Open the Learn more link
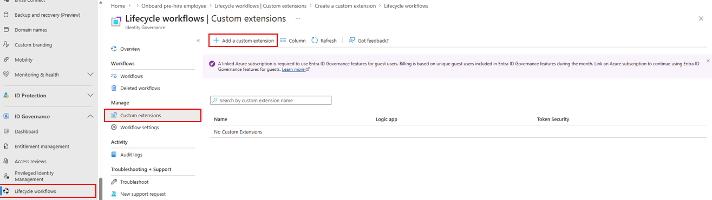The height and width of the screenshot is (200, 712). (295, 70)
